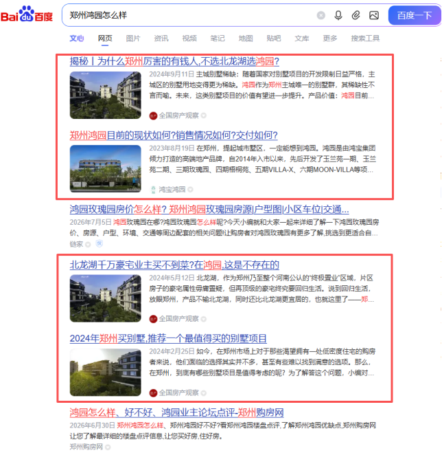Image resolution: width=442 pixels, height=453 pixels.
Task: Clear the search box text
Action: coord(321,15)
